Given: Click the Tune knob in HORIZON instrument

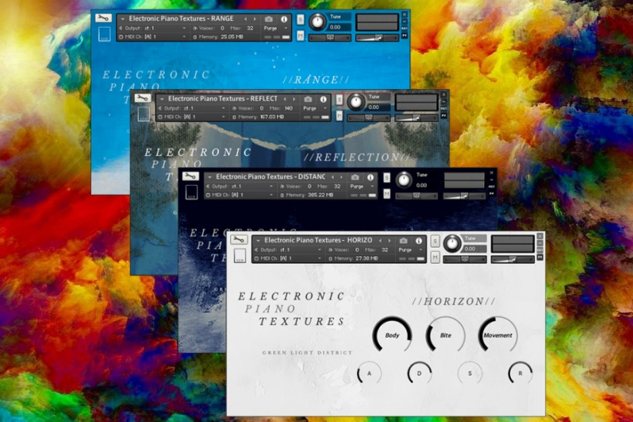Looking at the screenshot, I should click(x=452, y=243).
